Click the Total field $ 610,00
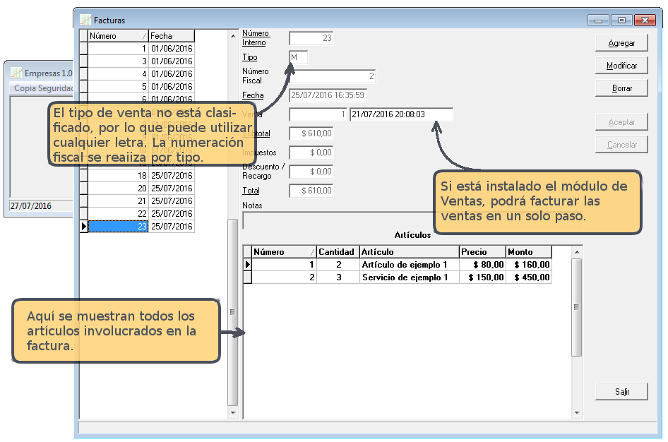Image resolution: width=668 pixels, height=442 pixels. [311, 191]
